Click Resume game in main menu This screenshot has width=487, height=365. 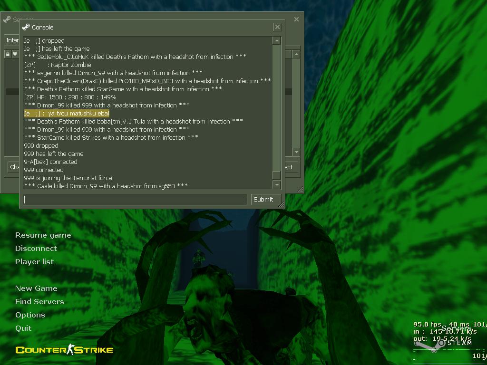coord(43,235)
